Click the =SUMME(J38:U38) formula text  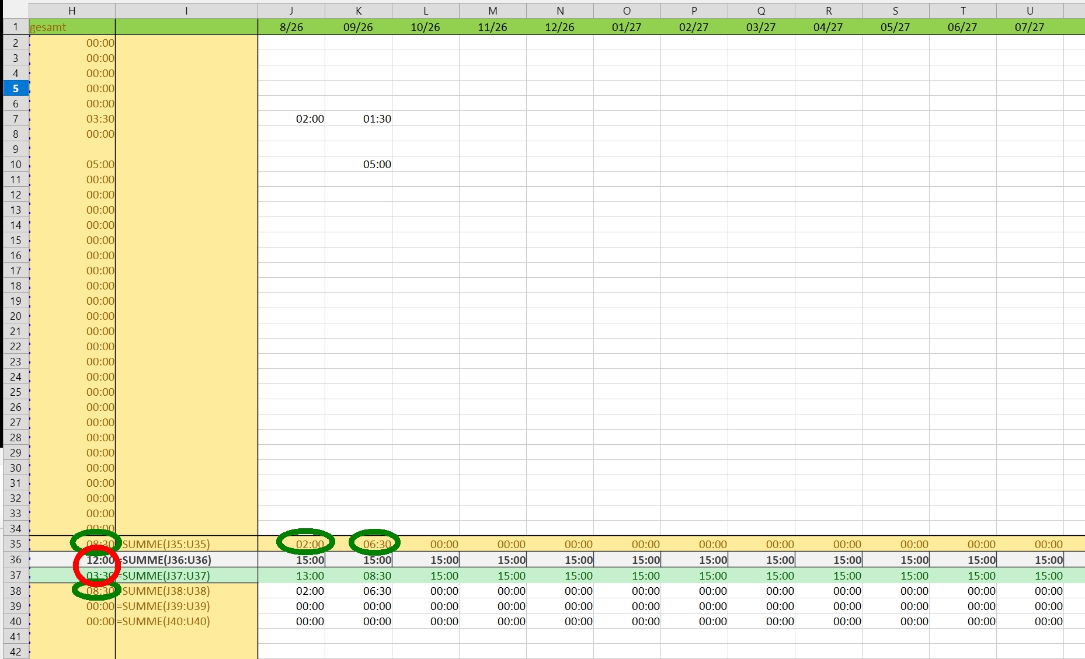point(164,591)
